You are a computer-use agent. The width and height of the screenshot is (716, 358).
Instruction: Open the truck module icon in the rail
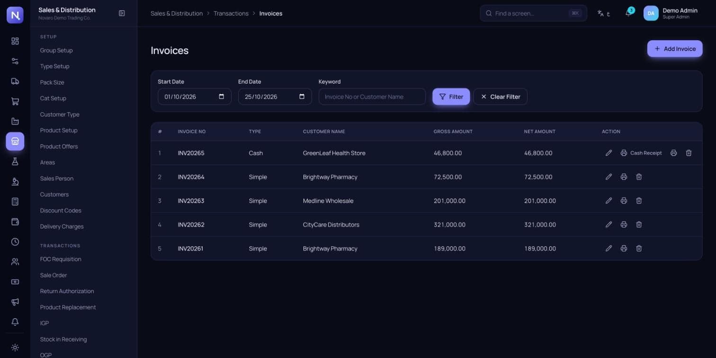click(x=15, y=81)
